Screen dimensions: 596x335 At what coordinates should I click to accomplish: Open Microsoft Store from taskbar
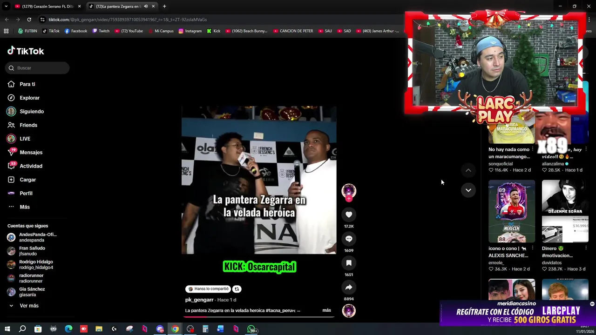[38, 329]
